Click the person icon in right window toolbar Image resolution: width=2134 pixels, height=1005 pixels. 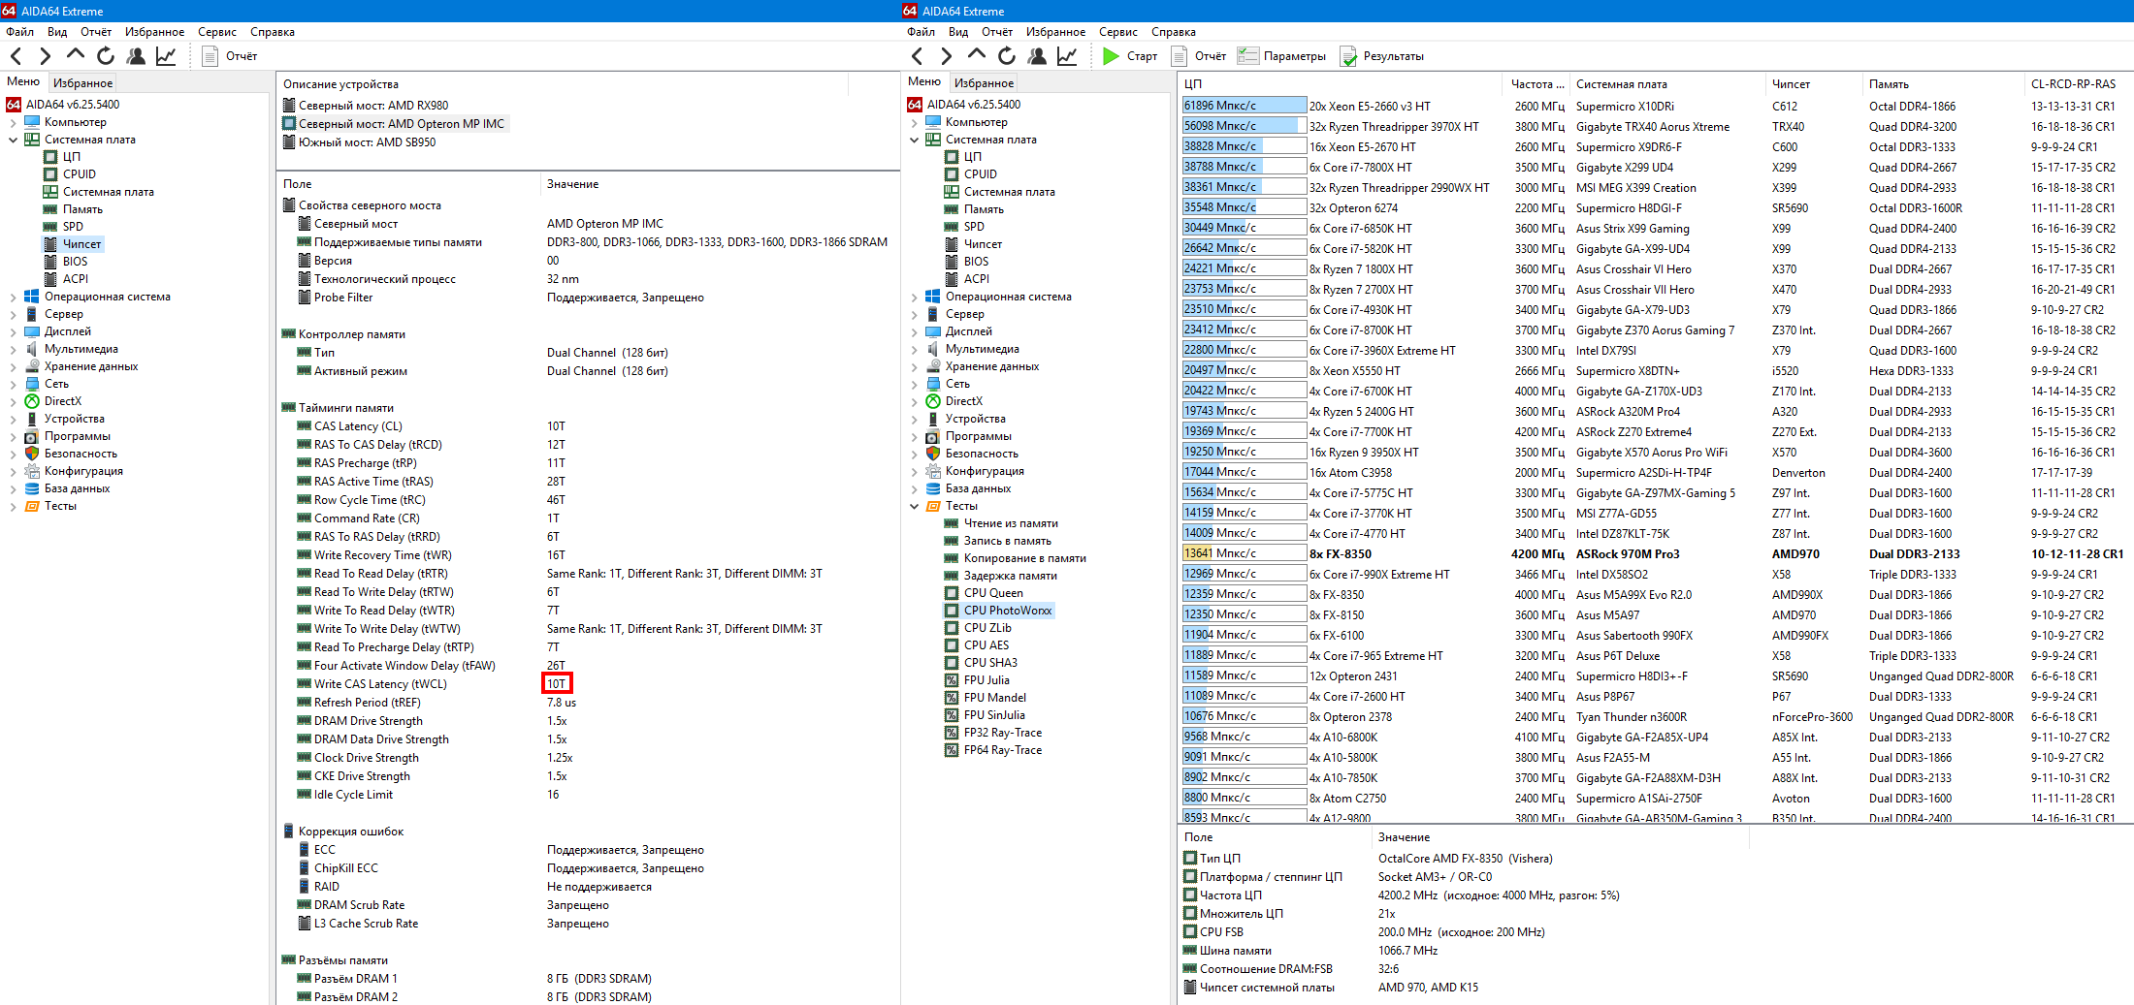[x=1037, y=56]
